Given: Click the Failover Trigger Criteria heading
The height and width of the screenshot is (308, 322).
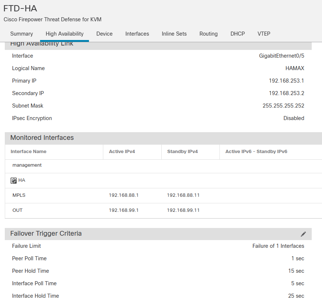Looking at the screenshot, I should (x=46, y=233).
